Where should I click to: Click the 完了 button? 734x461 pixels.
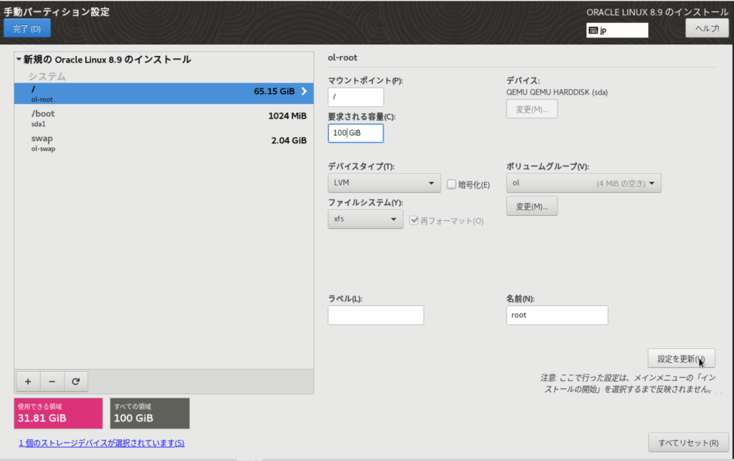[27, 28]
